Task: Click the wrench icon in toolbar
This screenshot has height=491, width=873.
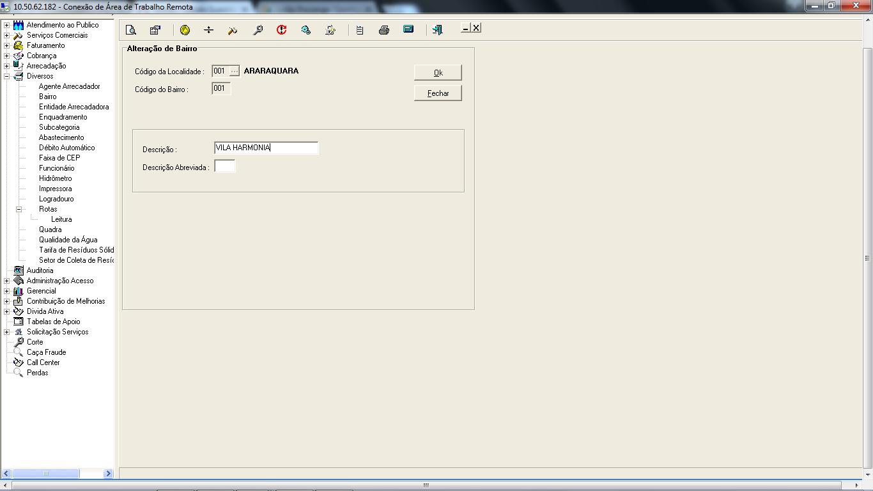Action: [x=258, y=30]
